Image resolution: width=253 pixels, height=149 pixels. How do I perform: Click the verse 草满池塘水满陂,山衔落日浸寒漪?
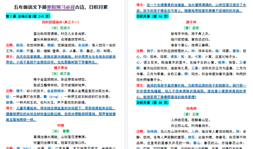pos(60,137)
